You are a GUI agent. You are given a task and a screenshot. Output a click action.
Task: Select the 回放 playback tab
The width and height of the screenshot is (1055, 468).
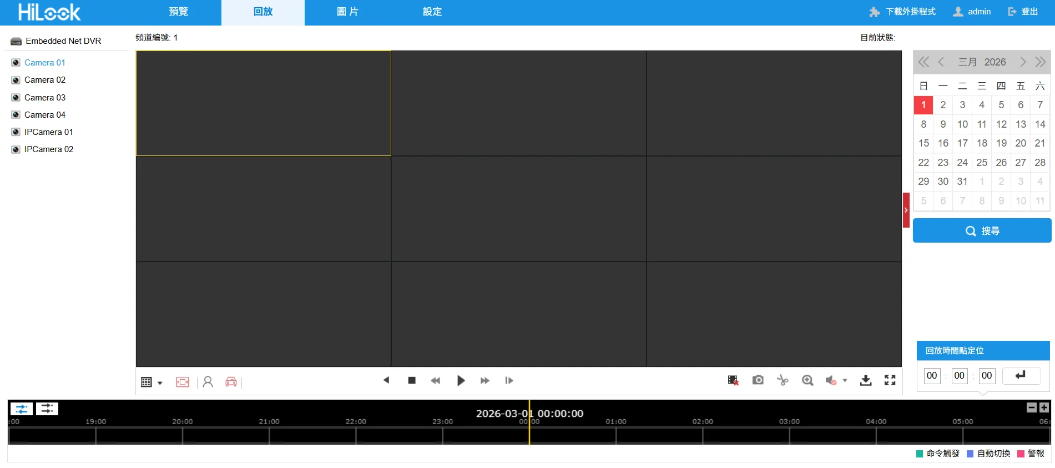263,12
